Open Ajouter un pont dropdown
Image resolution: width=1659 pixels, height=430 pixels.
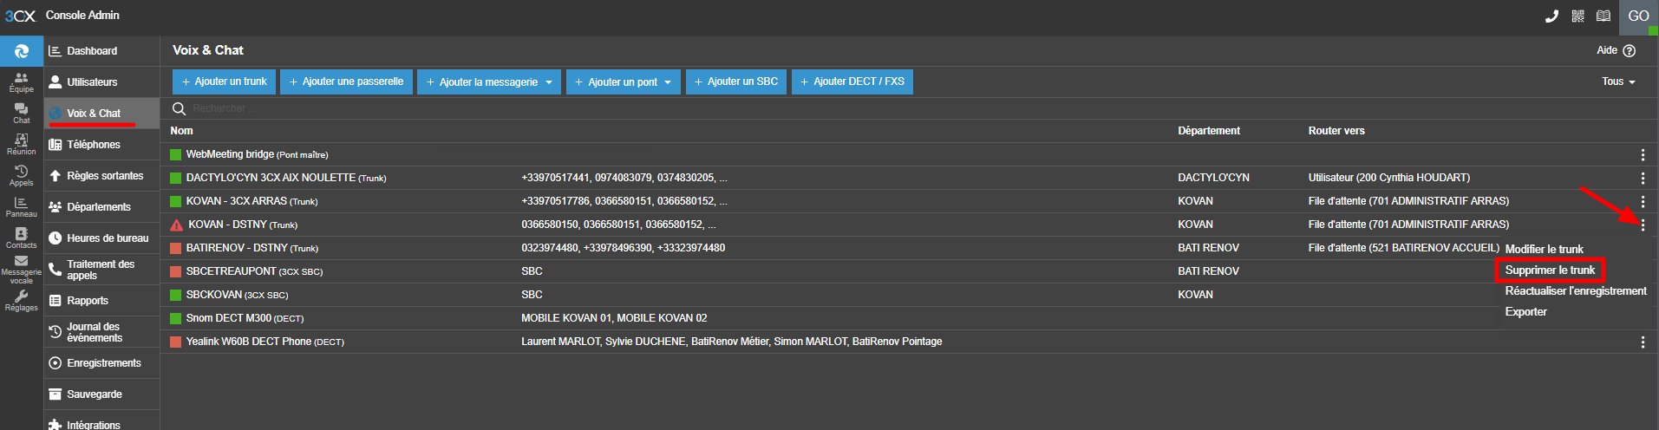click(624, 81)
